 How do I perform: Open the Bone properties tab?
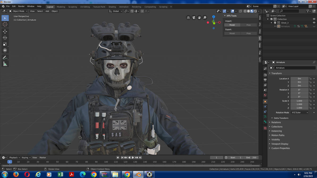[265, 122]
